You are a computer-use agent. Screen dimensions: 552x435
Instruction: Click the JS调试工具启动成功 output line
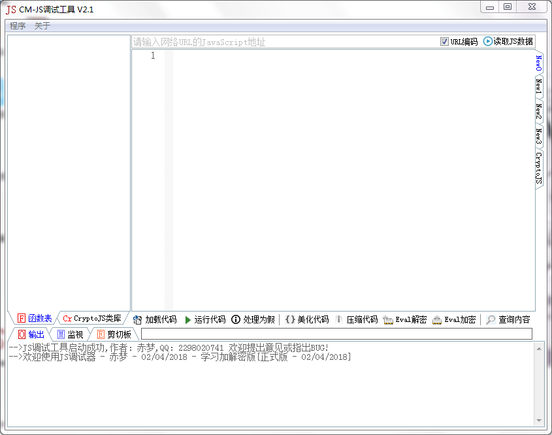pos(169,347)
